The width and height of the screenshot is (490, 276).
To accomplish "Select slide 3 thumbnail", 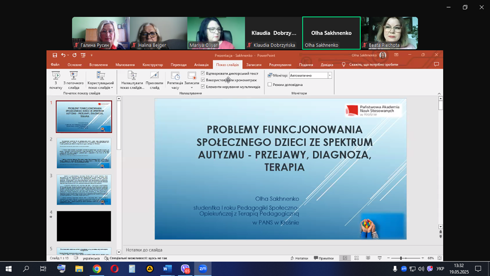I will 84,189.
